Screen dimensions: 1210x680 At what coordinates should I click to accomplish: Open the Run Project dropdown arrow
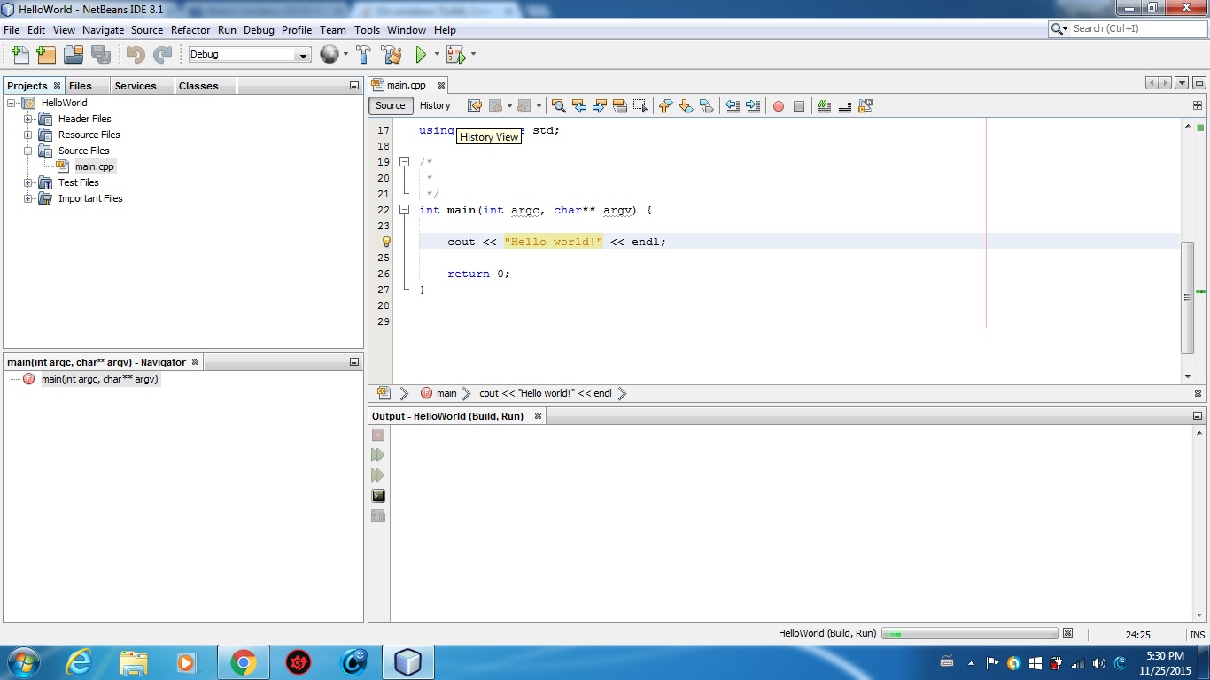(x=437, y=55)
